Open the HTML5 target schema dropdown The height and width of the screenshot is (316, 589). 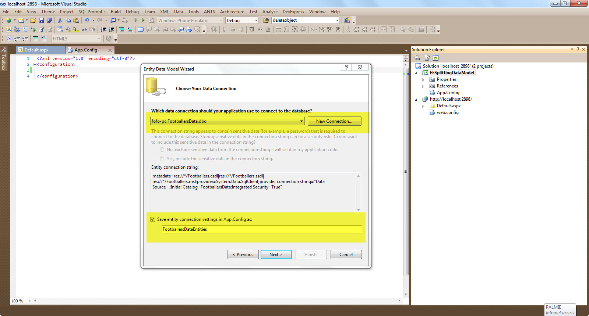[x=76, y=39]
